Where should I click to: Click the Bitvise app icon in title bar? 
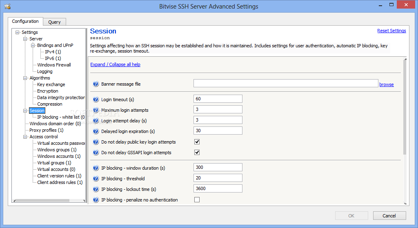(x=7, y=7)
